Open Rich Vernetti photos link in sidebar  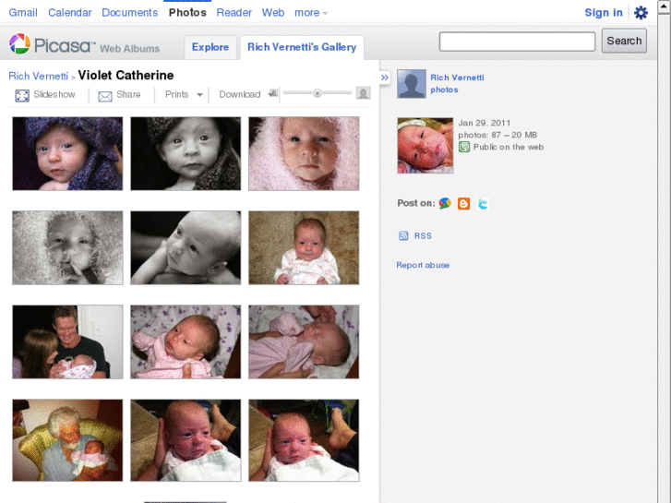[x=457, y=83]
